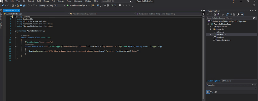This screenshot has width=258, height=101.
Task: Open the Solution Explorer Home view icon
Action: [215, 15]
